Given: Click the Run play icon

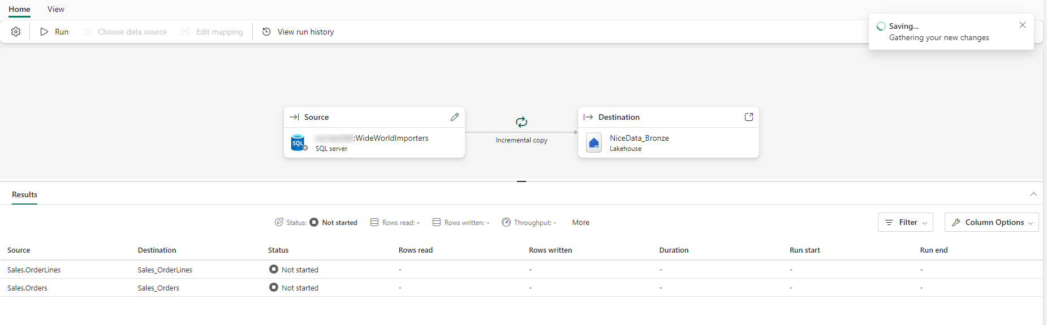Looking at the screenshot, I should [x=44, y=32].
